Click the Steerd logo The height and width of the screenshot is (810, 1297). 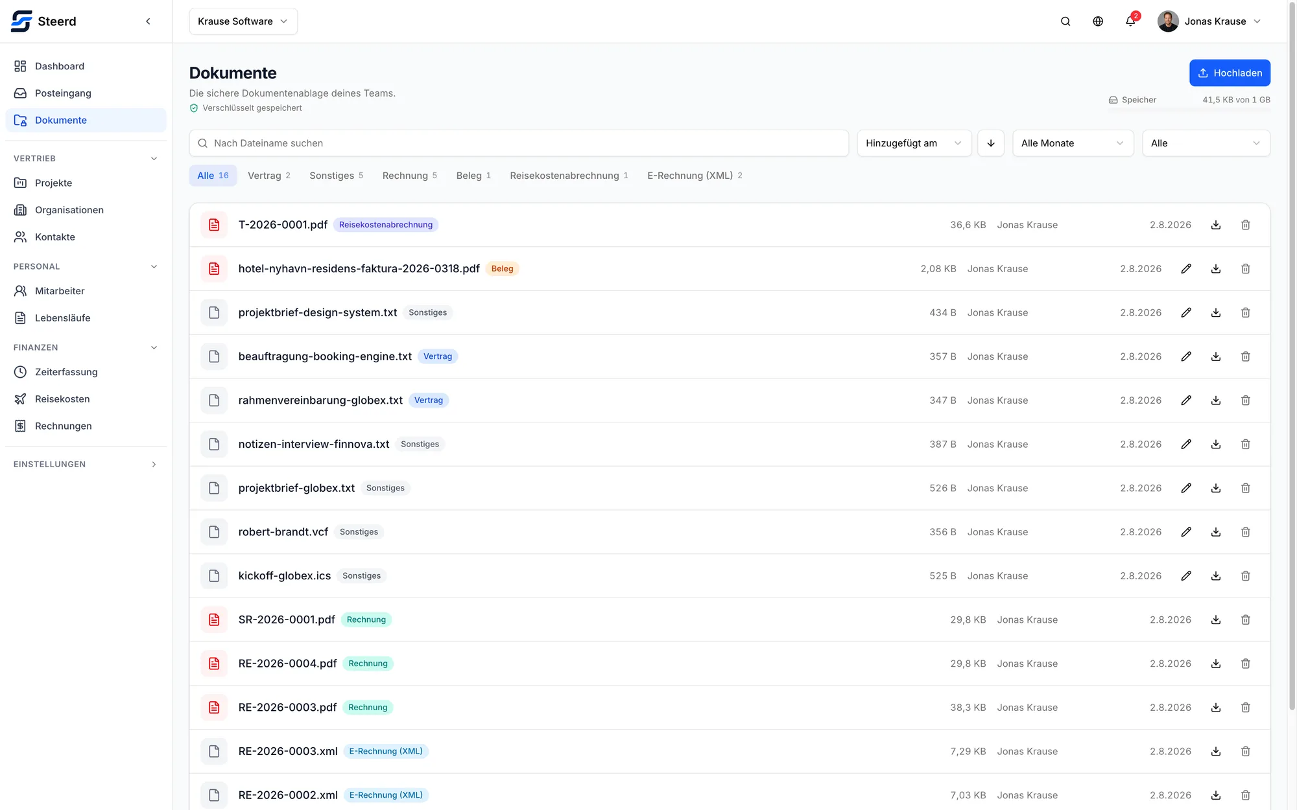click(x=43, y=21)
